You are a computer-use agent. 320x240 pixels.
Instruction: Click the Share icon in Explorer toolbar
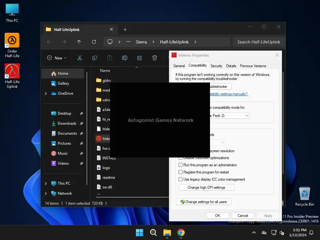click(140, 58)
